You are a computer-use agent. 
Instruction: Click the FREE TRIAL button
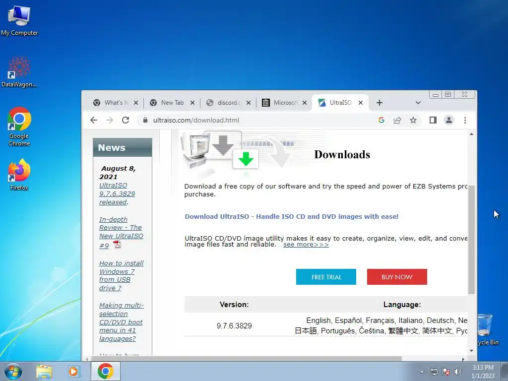[326, 277]
